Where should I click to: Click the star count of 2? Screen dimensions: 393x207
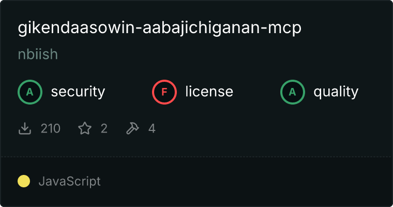point(104,128)
